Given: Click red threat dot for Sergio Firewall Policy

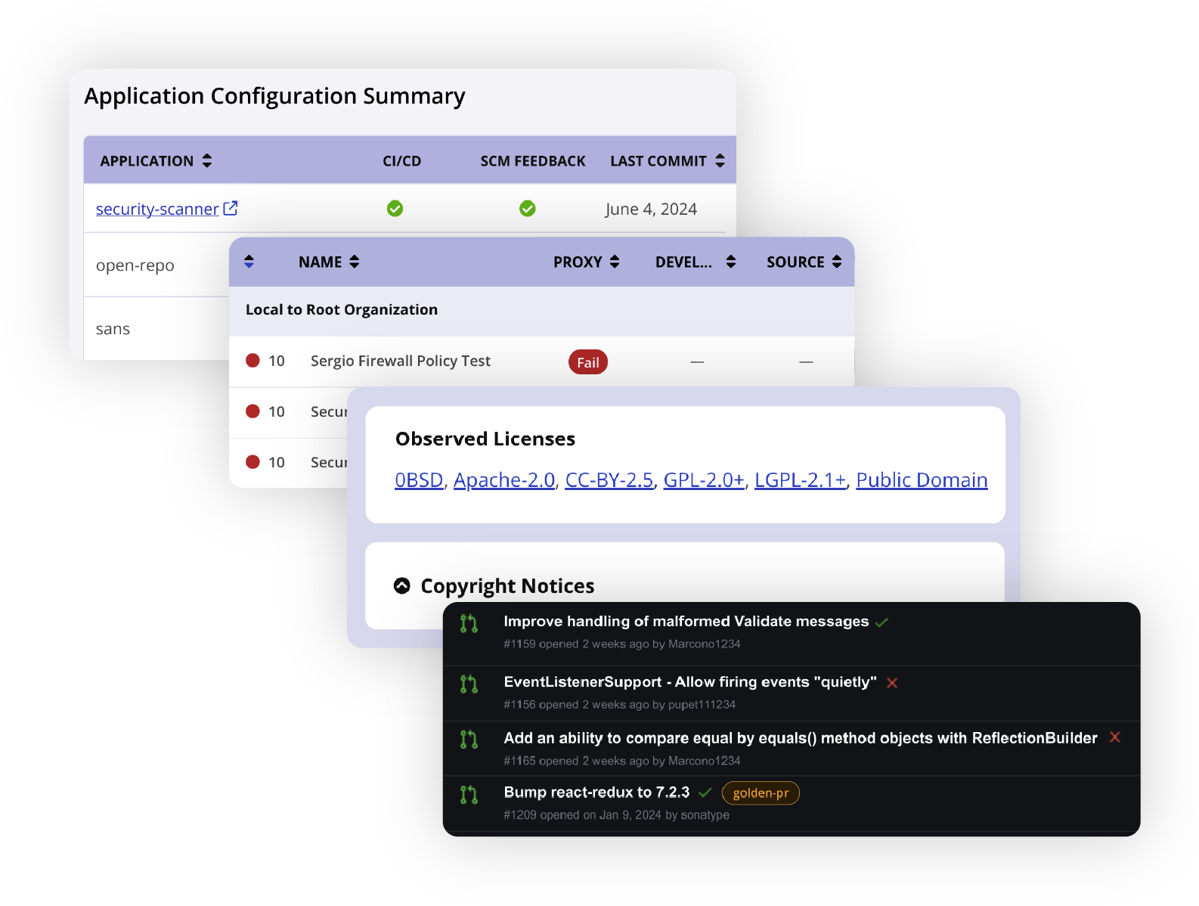Looking at the screenshot, I should pyautogui.click(x=253, y=361).
